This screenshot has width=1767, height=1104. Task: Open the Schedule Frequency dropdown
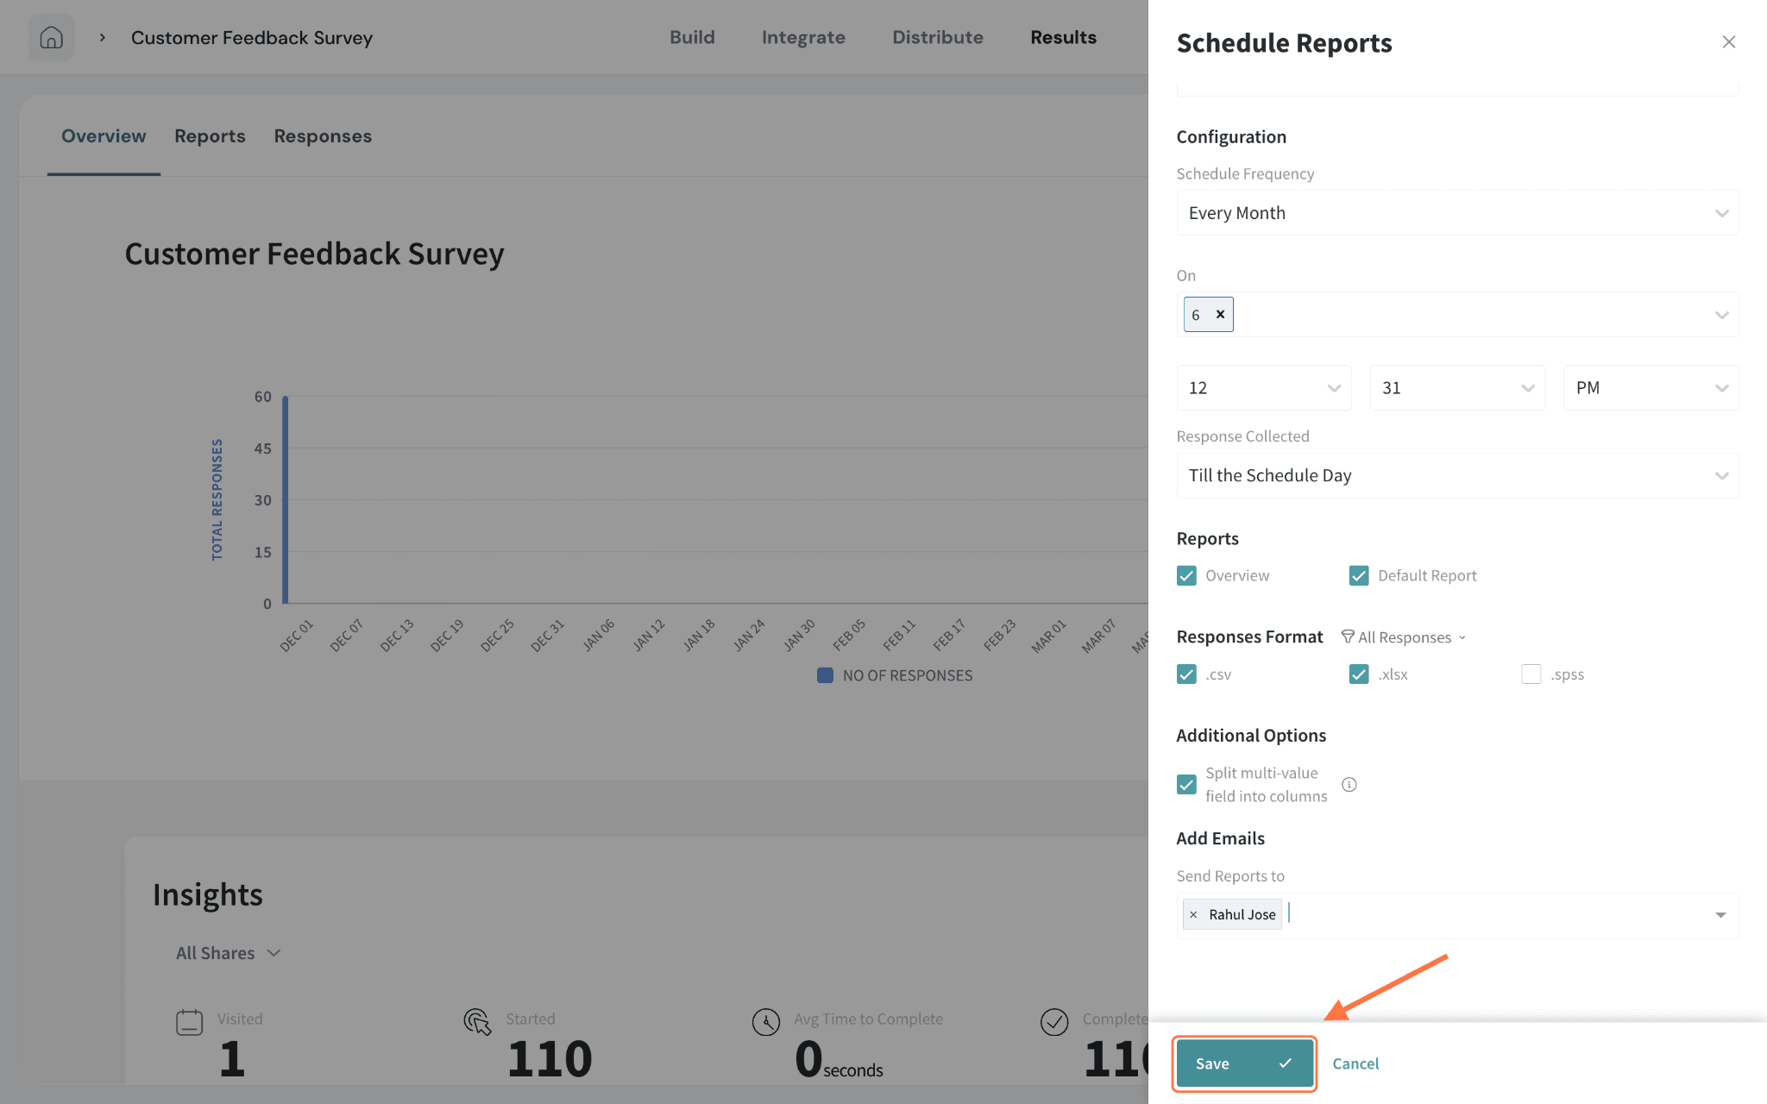1457,213
